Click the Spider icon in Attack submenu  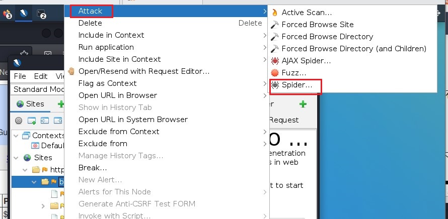275,85
